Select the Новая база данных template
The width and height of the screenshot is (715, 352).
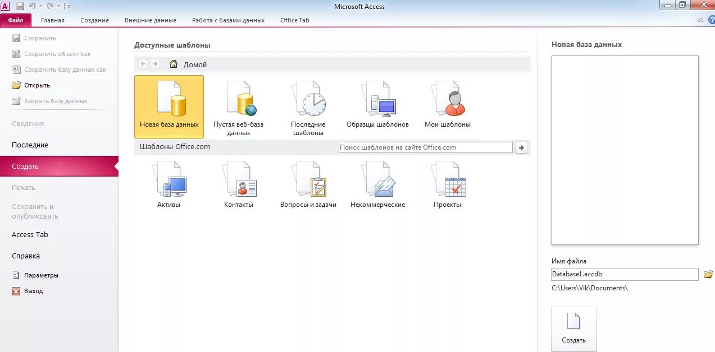pos(169,106)
